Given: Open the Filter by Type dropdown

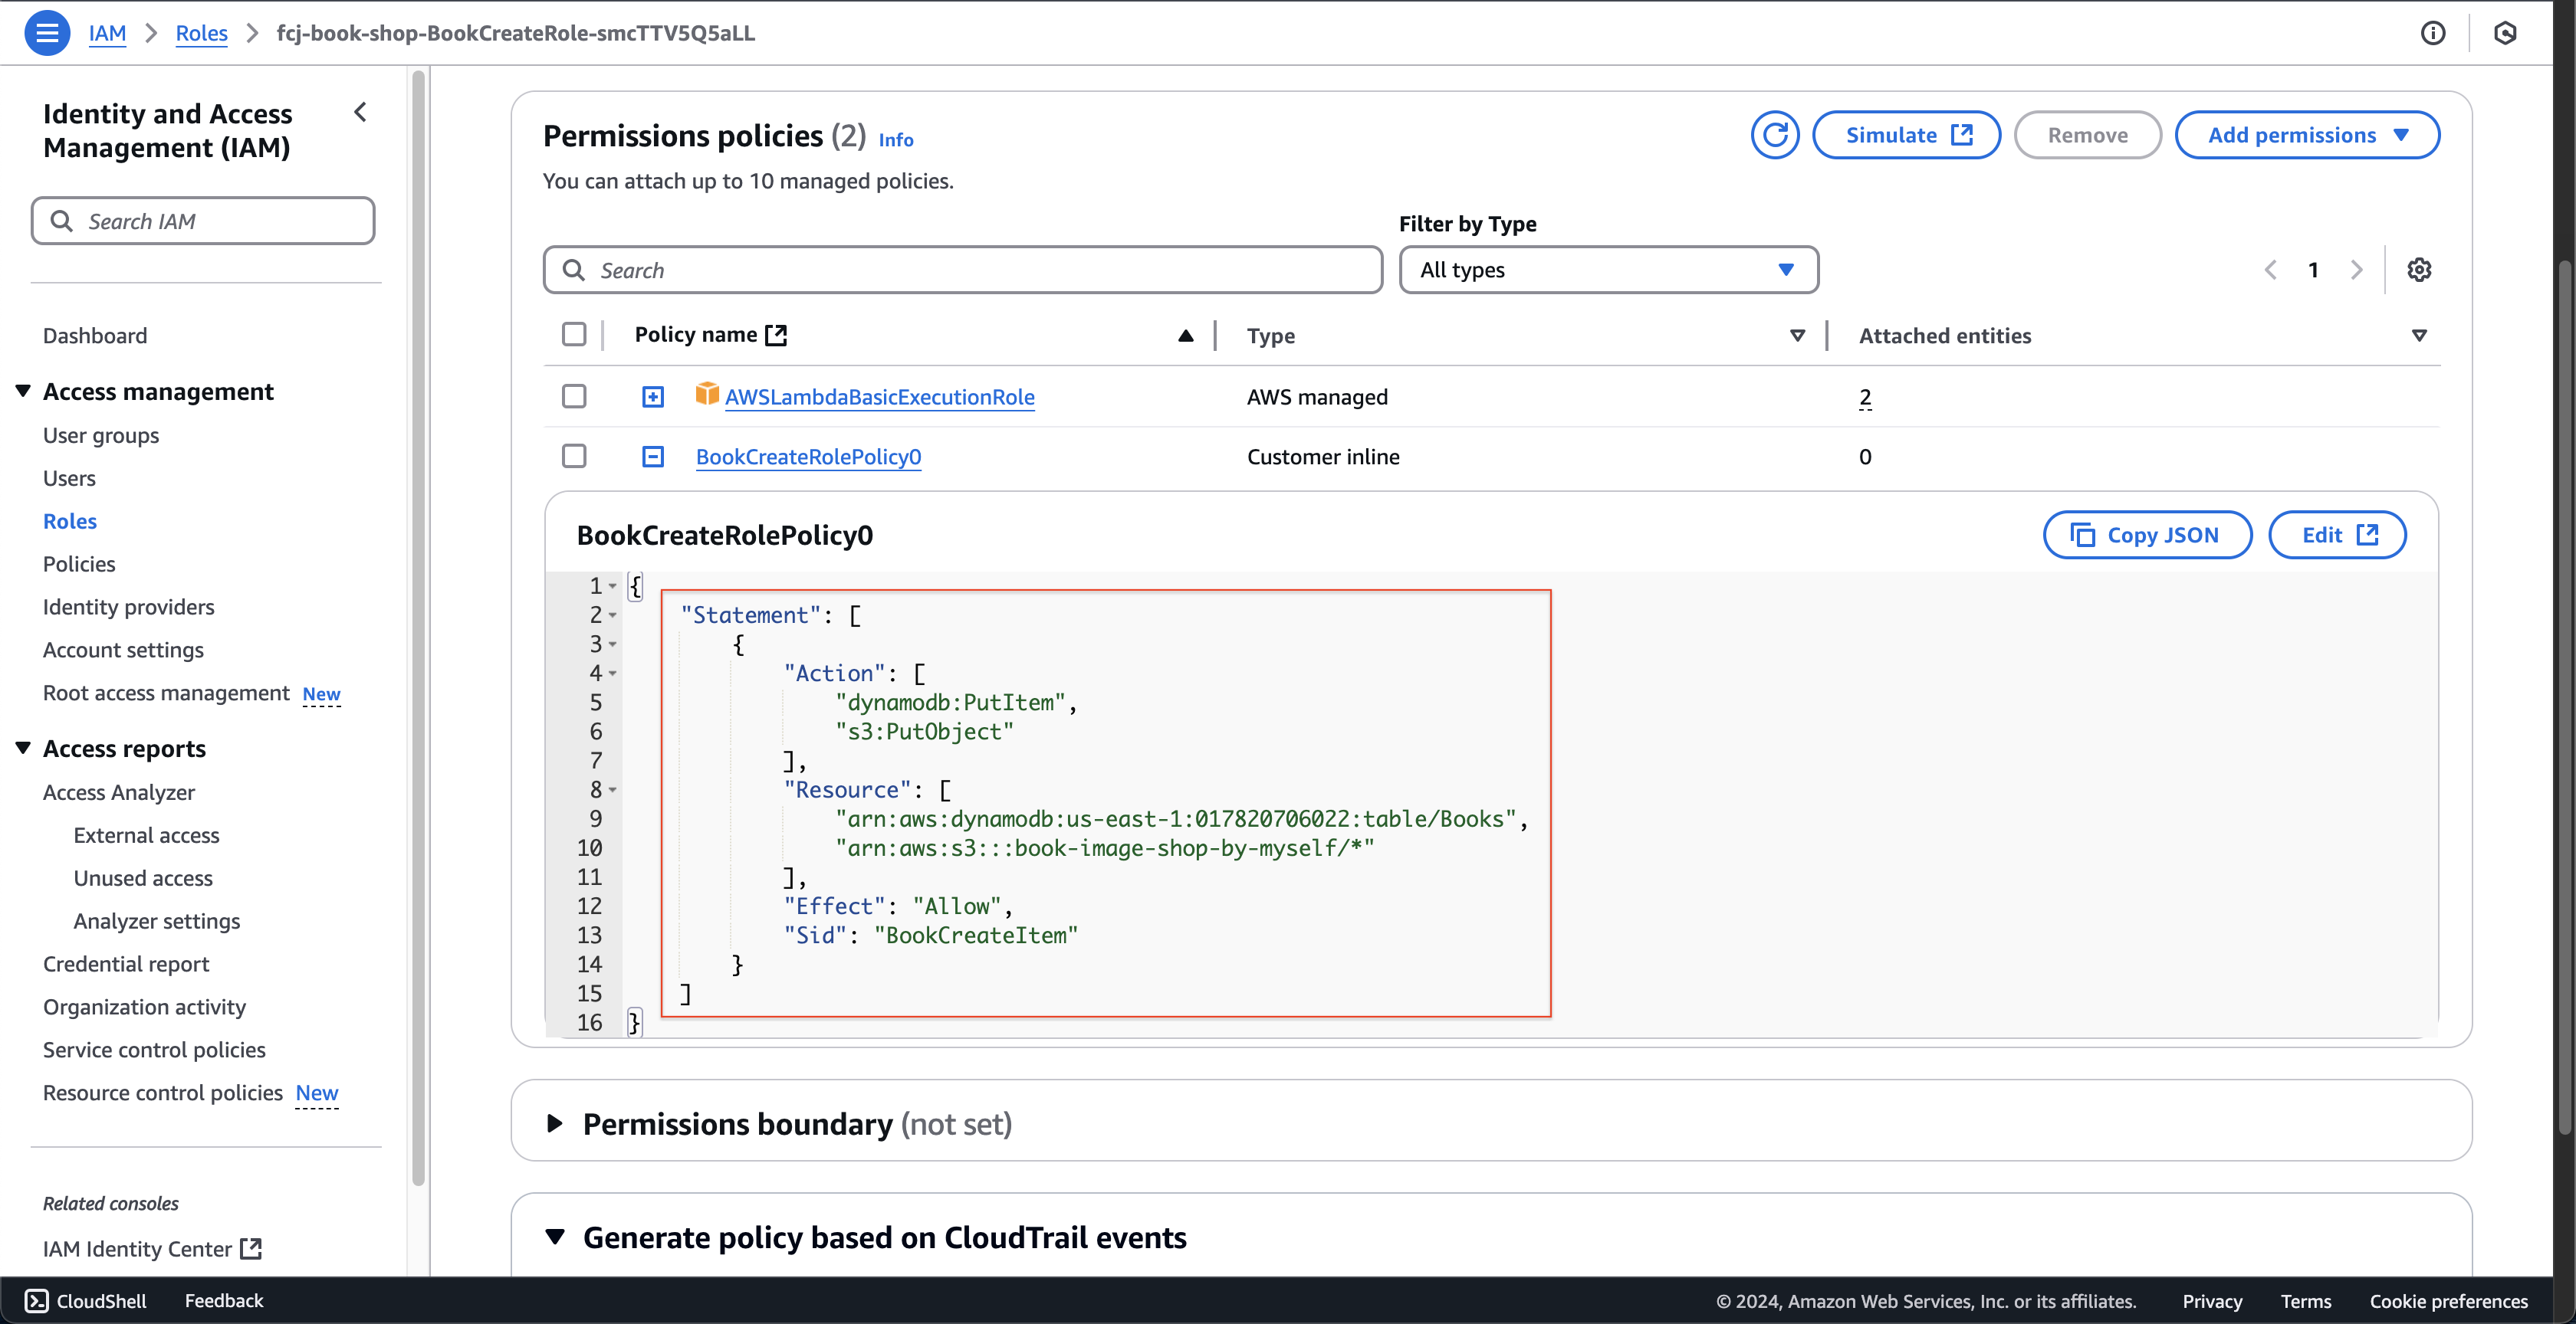Looking at the screenshot, I should [x=1608, y=270].
